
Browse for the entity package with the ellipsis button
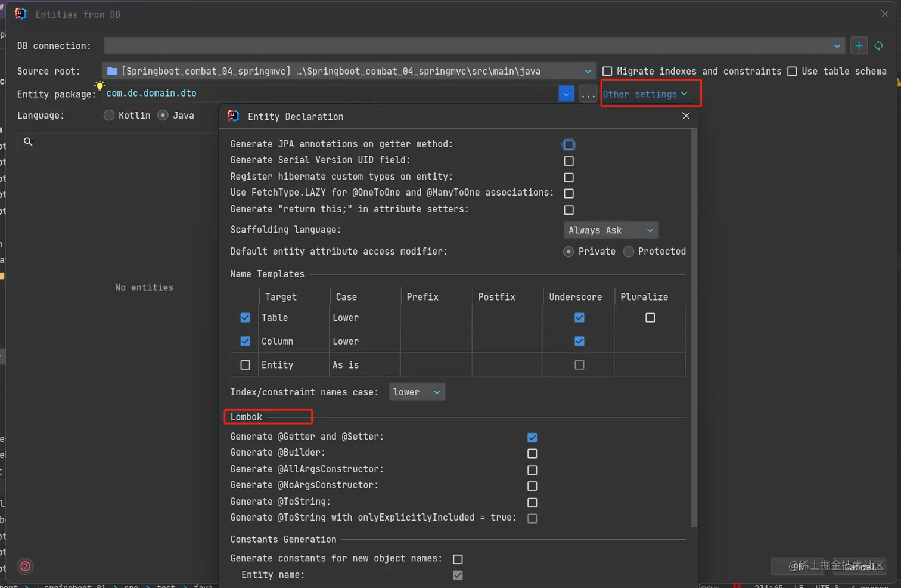588,94
